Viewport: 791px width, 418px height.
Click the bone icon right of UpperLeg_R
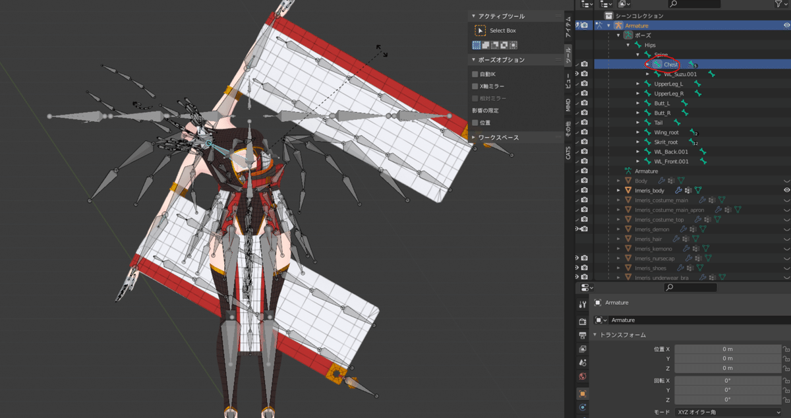coord(699,94)
